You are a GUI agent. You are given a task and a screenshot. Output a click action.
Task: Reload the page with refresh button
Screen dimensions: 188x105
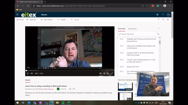tap(28, 6)
